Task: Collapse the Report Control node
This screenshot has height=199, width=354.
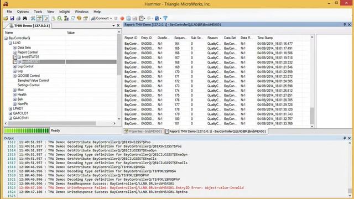Action: (x=15, y=53)
